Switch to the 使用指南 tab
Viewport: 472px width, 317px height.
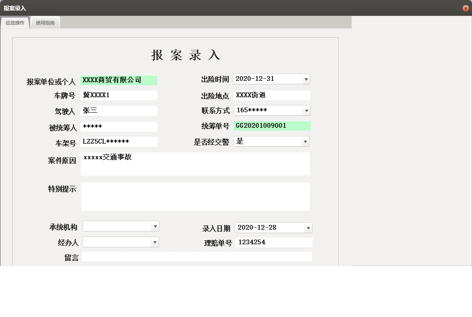pyautogui.click(x=45, y=22)
